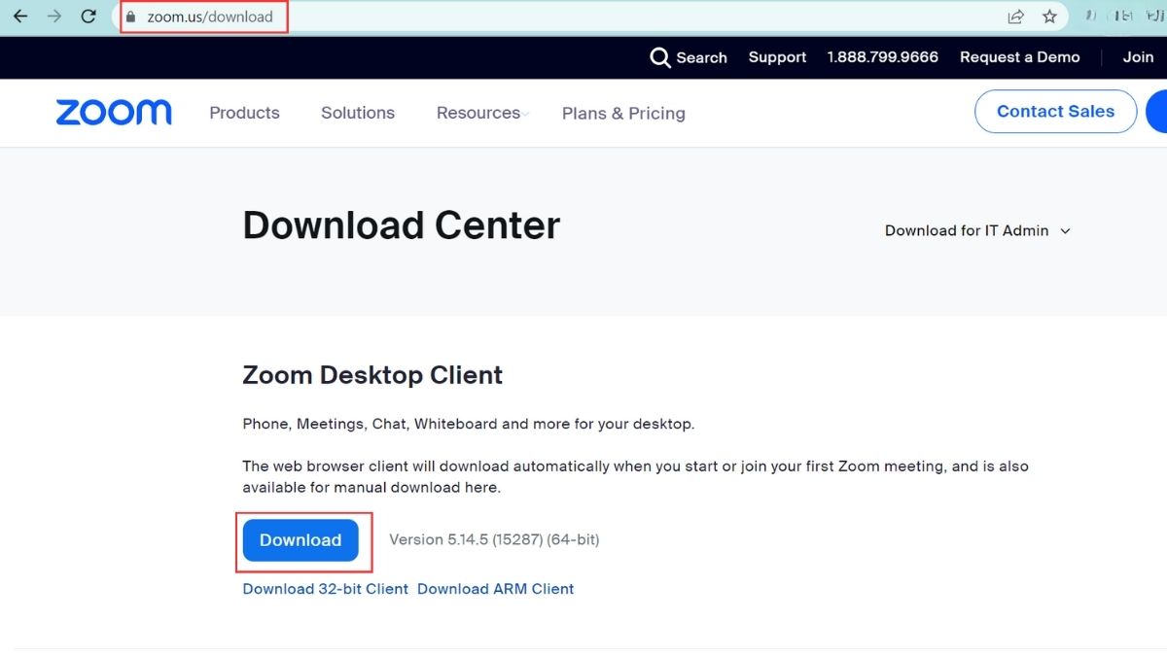Open the Products menu

coord(244,113)
